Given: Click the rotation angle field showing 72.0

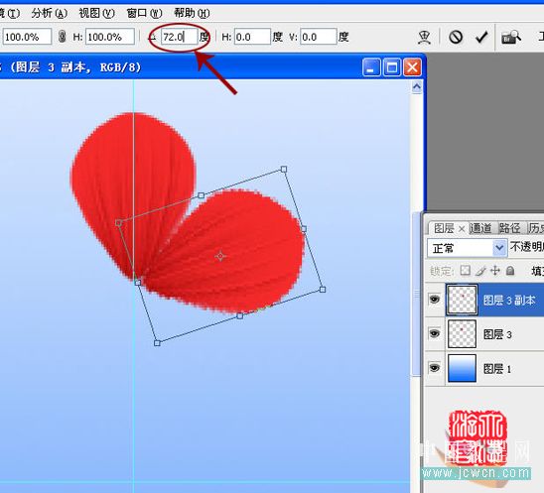Looking at the screenshot, I should tap(179, 37).
